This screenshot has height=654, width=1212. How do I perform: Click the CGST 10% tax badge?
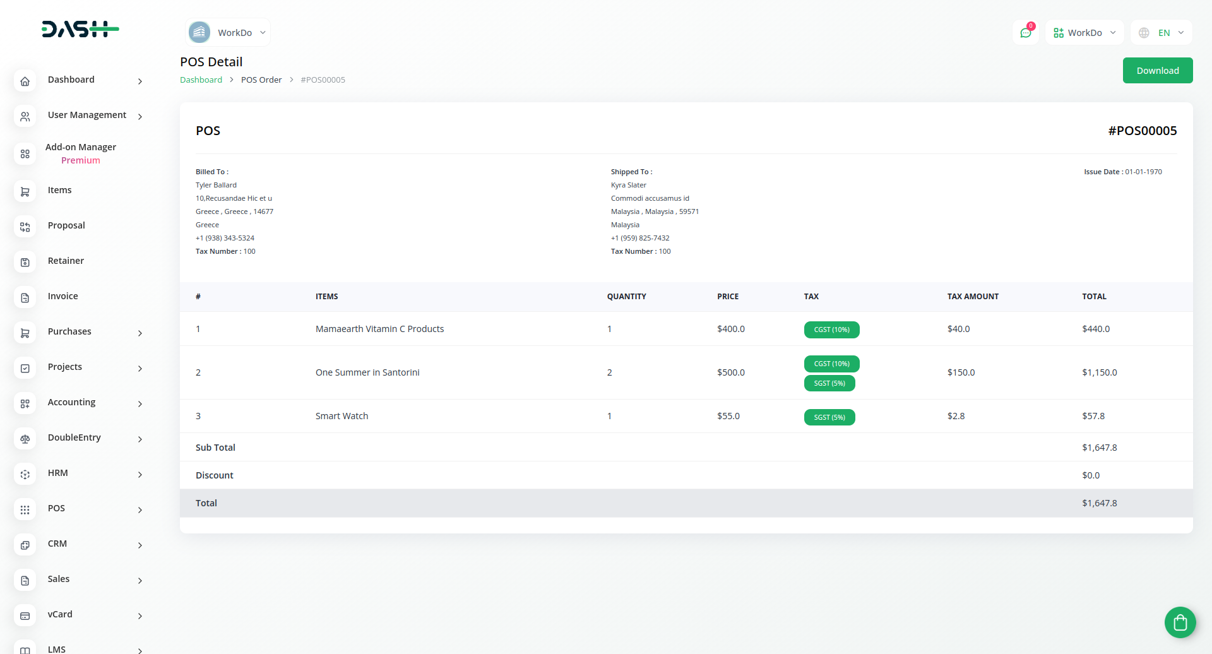pyautogui.click(x=831, y=329)
